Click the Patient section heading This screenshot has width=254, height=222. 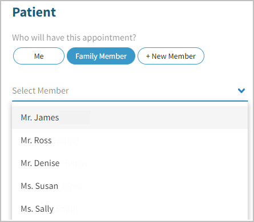[34, 12]
